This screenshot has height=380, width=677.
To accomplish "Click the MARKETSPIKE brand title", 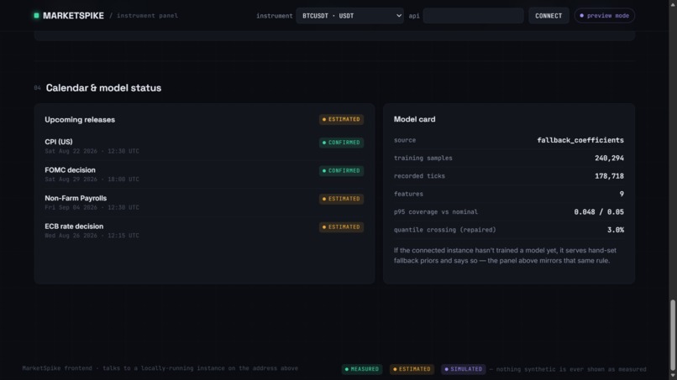I will pyautogui.click(x=73, y=16).
